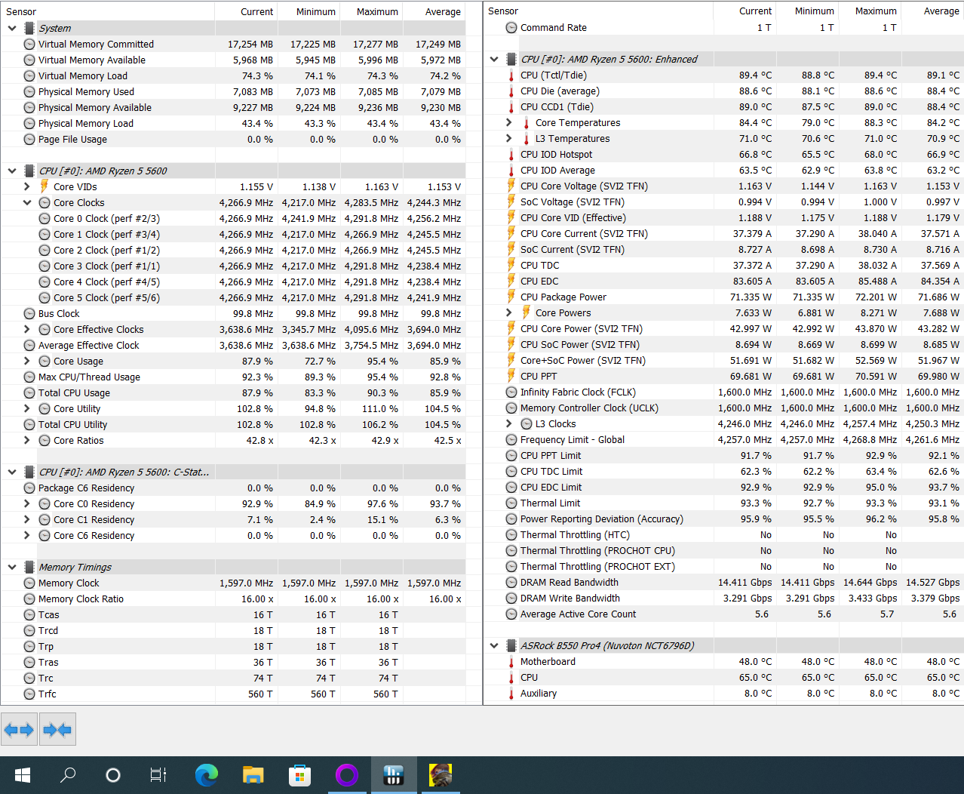Click left panel Maximum column header
Viewport: 964px width, 794px height.
coord(371,11)
